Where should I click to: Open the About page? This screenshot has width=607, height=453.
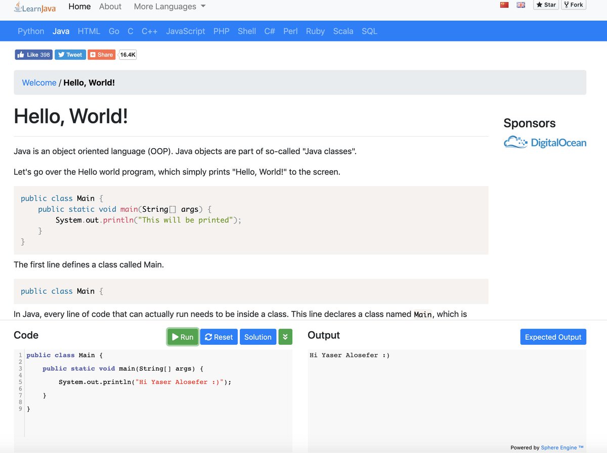click(x=110, y=7)
